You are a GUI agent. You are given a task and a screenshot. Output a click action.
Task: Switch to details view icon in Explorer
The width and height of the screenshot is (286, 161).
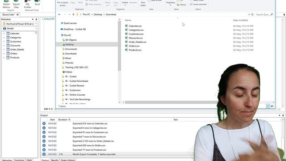(x=268, y=106)
